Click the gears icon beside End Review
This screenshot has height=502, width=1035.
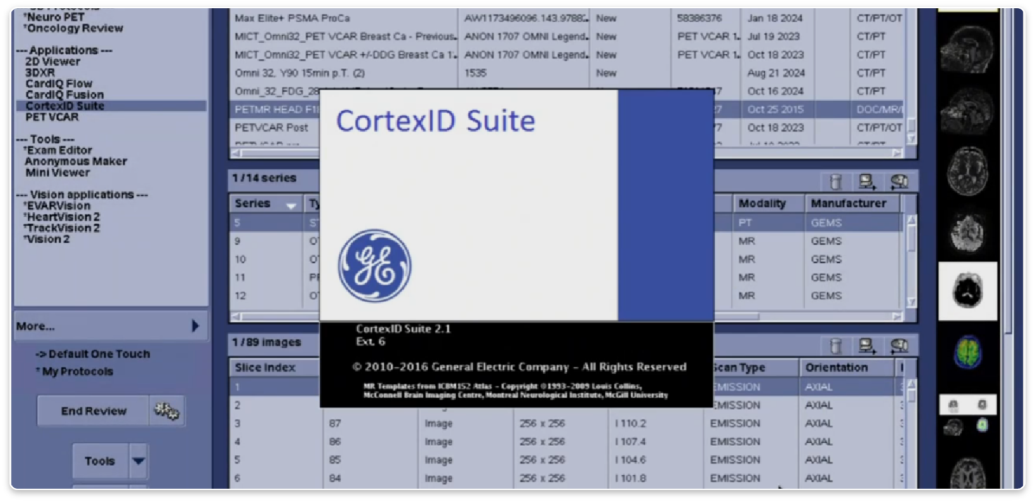pos(167,412)
